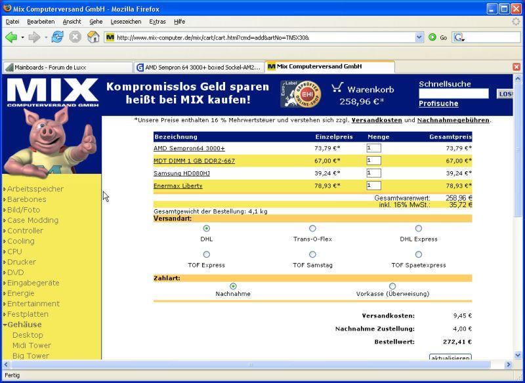
Task: Open the Extras menu
Action: click(x=157, y=22)
